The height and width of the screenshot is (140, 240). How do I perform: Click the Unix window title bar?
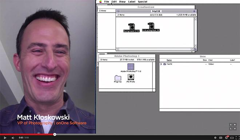200,56
